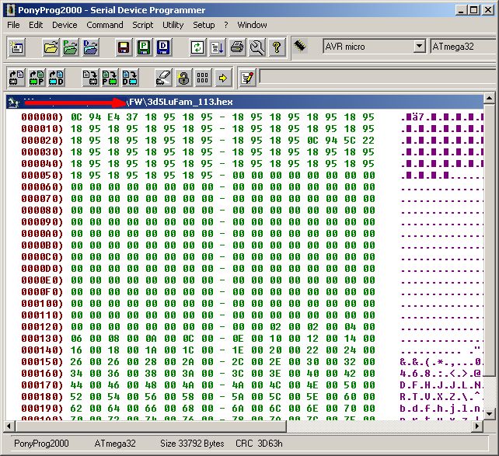Click address row 000120)
The width and height of the screenshot is (499, 456).
pos(42,326)
